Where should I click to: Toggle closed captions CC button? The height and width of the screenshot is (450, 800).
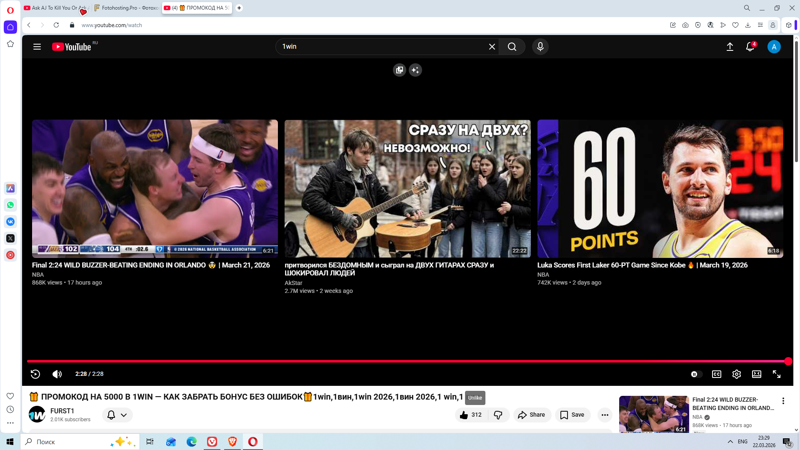pos(716,374)
